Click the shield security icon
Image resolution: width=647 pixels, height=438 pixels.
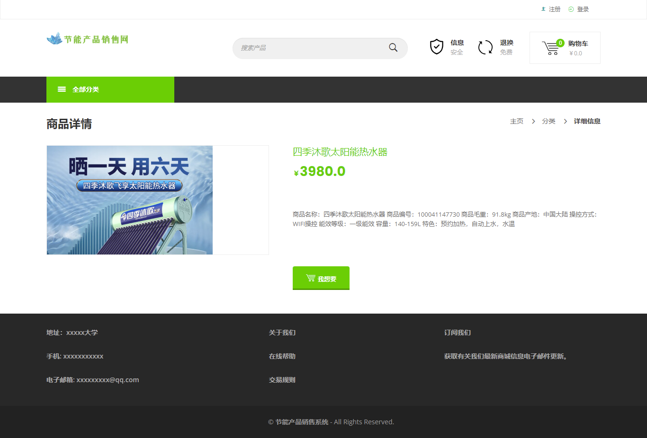tap(437, 47)
